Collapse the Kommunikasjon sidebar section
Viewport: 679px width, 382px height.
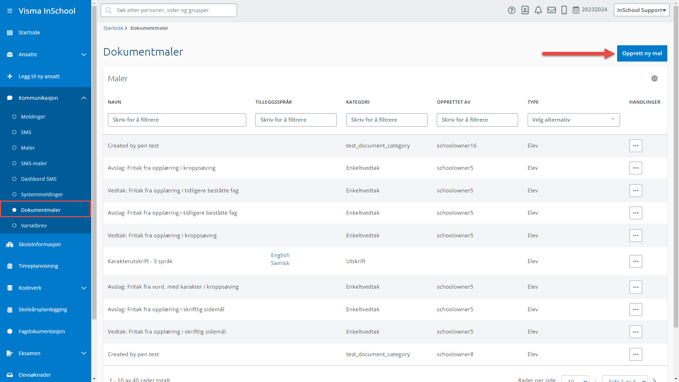click(83, 98)
